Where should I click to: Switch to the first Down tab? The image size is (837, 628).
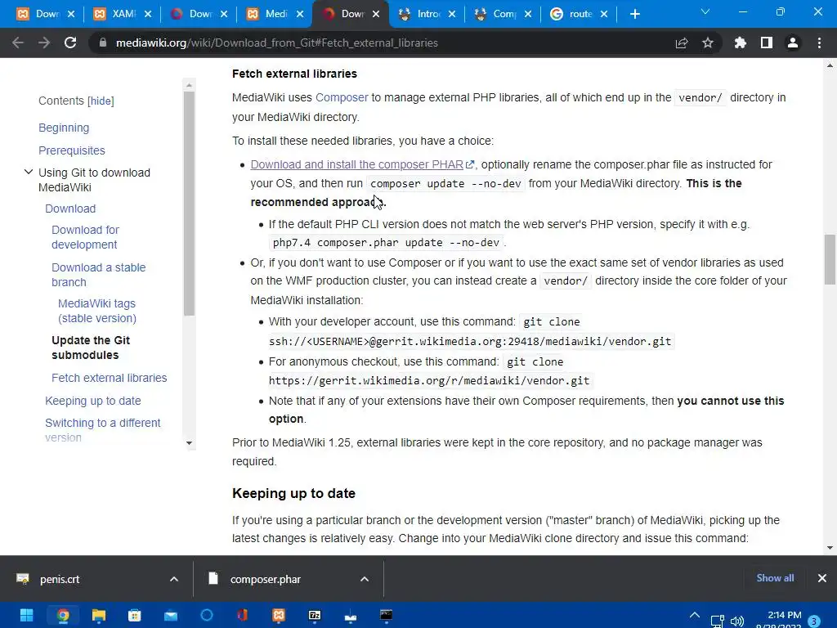tap(46, 14)
